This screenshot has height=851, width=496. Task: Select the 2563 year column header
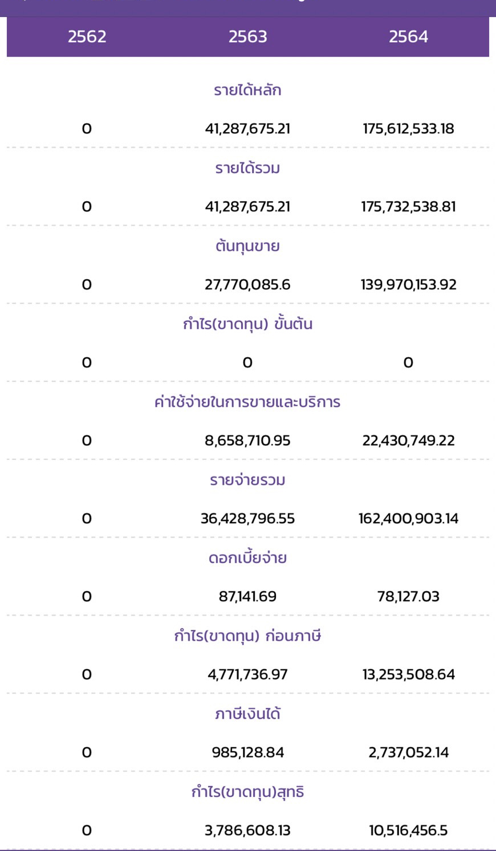click(247, 36)
